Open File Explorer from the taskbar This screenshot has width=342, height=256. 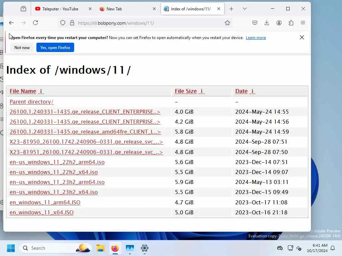[x=100, y=248]
